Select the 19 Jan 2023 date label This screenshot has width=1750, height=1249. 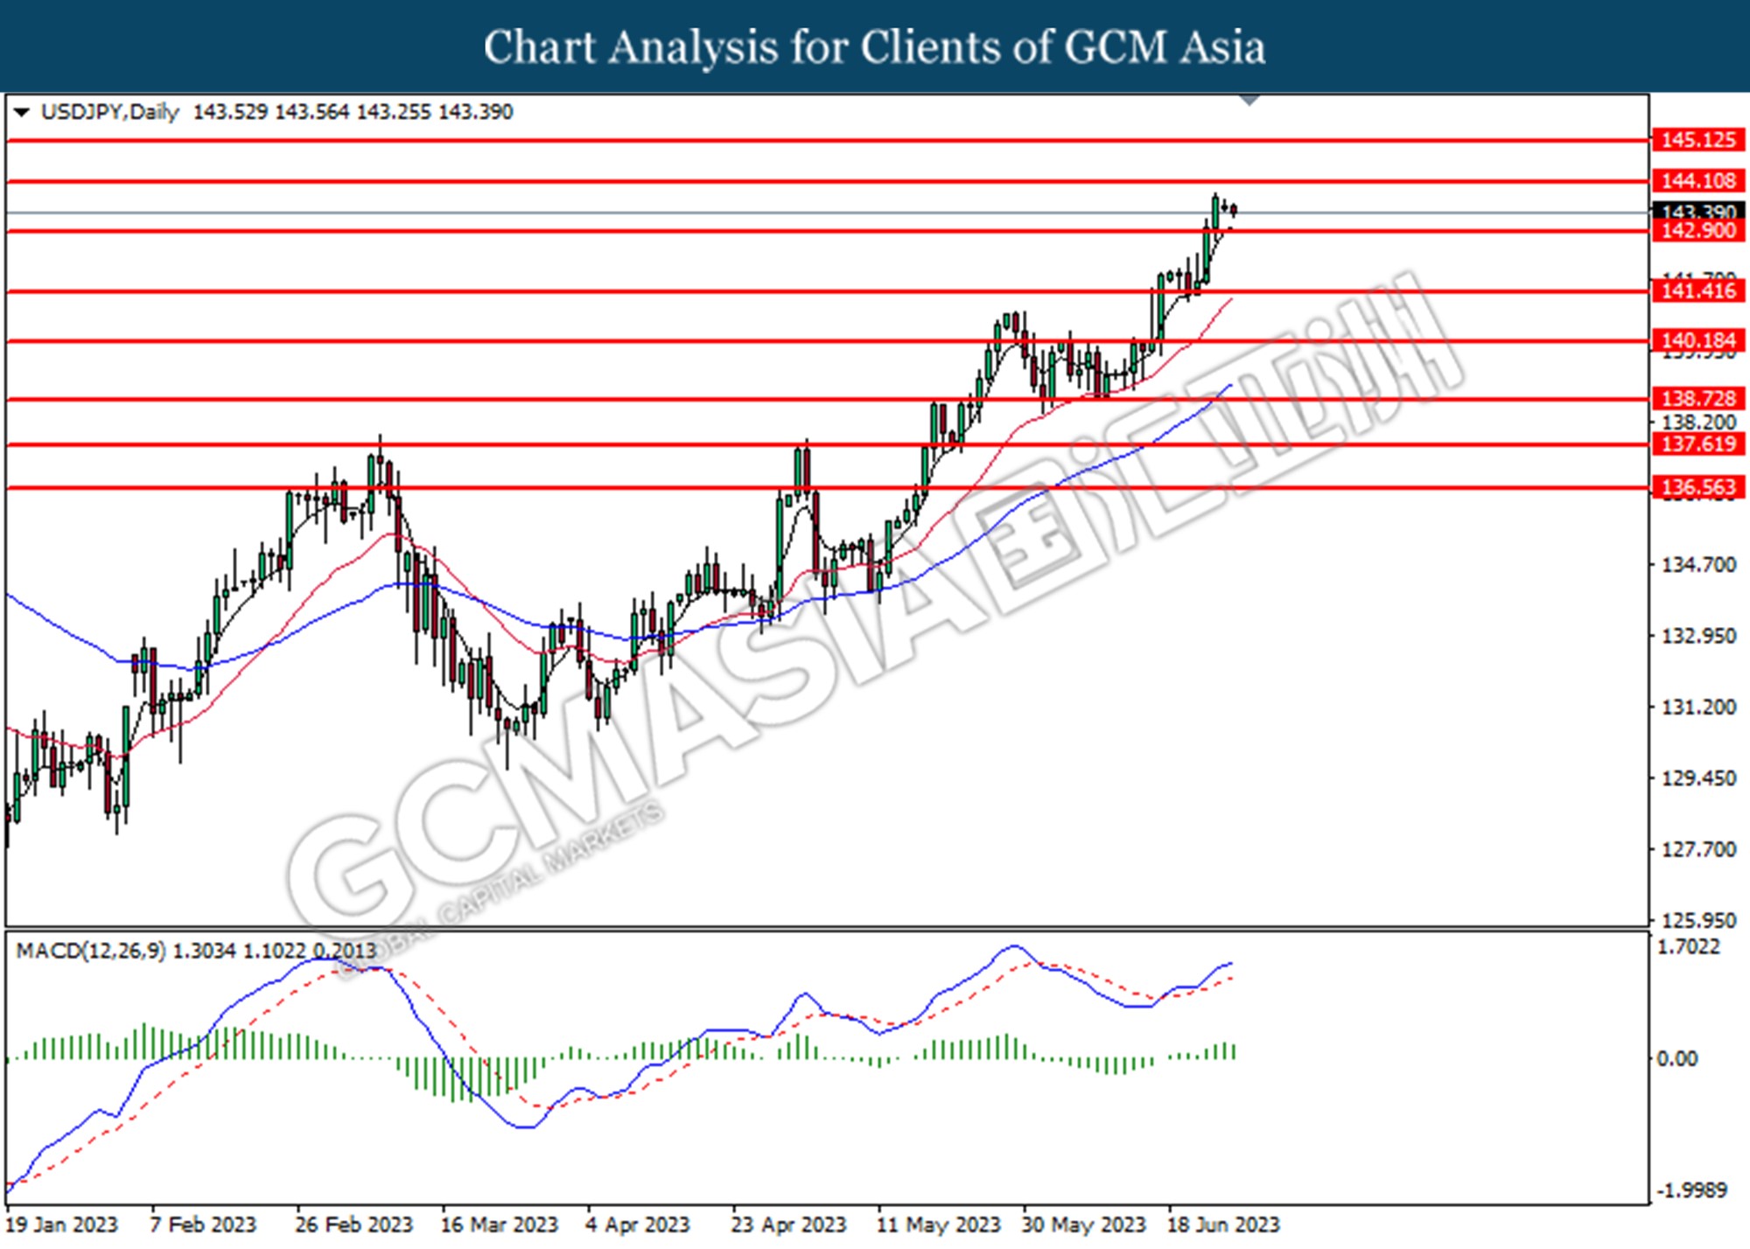coord(61,1225)
